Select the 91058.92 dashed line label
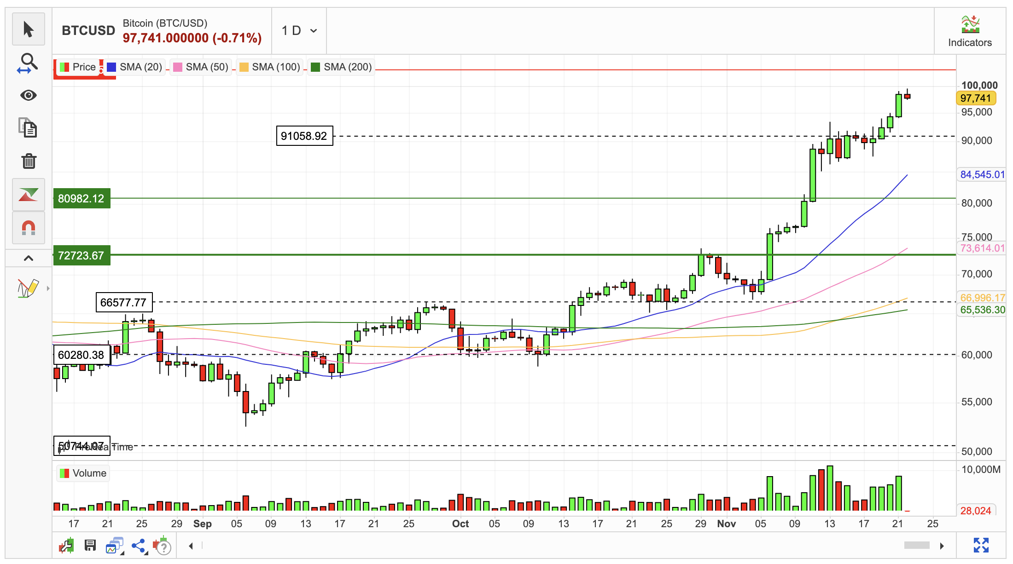Viewport: 1013px width, 564px height. [x=304, y=136]
